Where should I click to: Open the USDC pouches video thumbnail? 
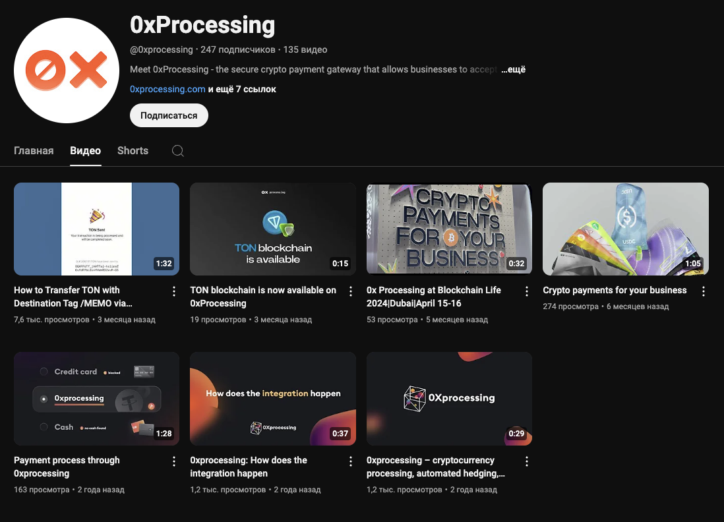point(626,229)
